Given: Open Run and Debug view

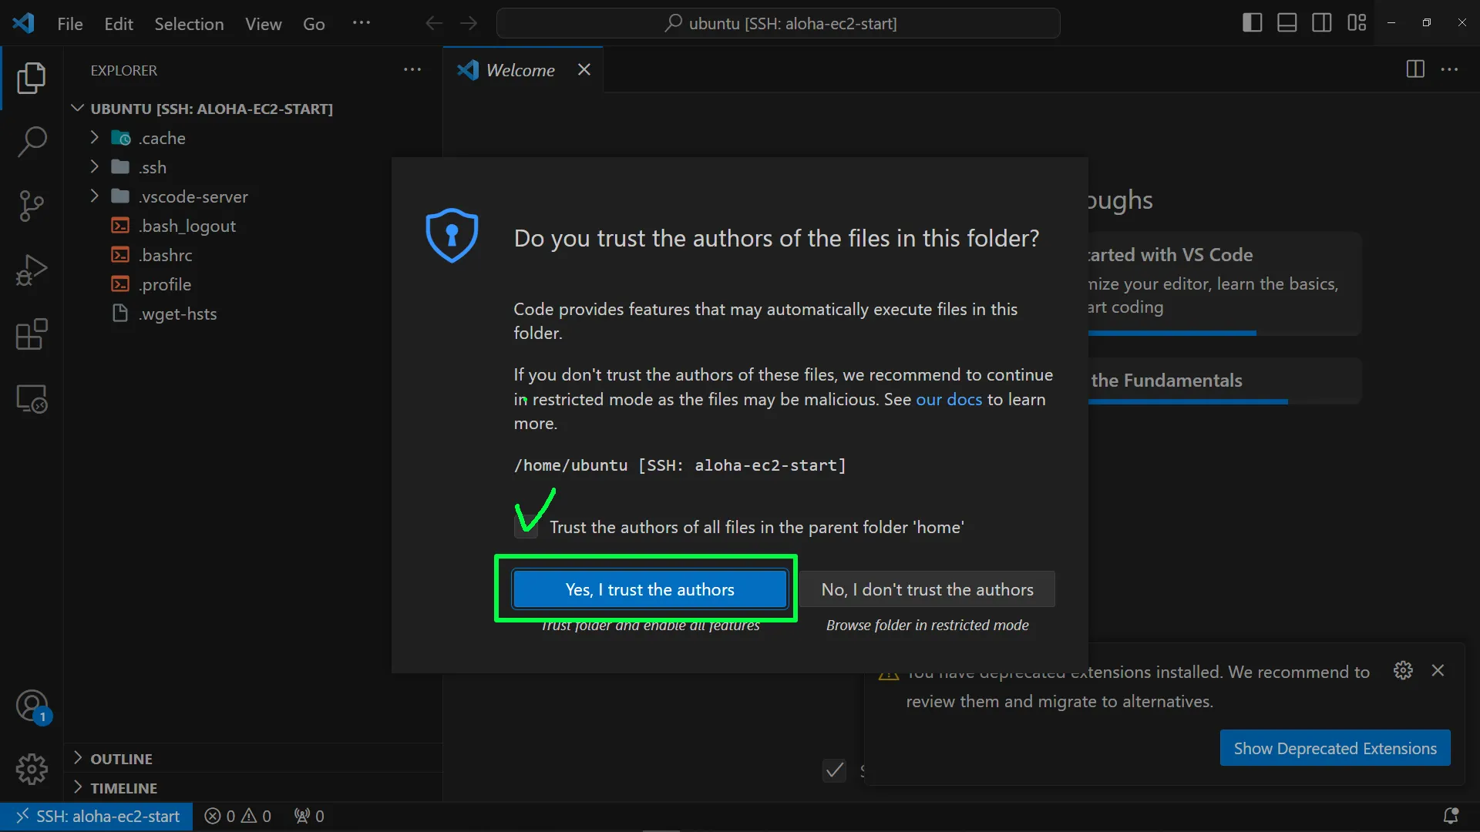Looking at the screenshot, I should [x=32, y=270].
